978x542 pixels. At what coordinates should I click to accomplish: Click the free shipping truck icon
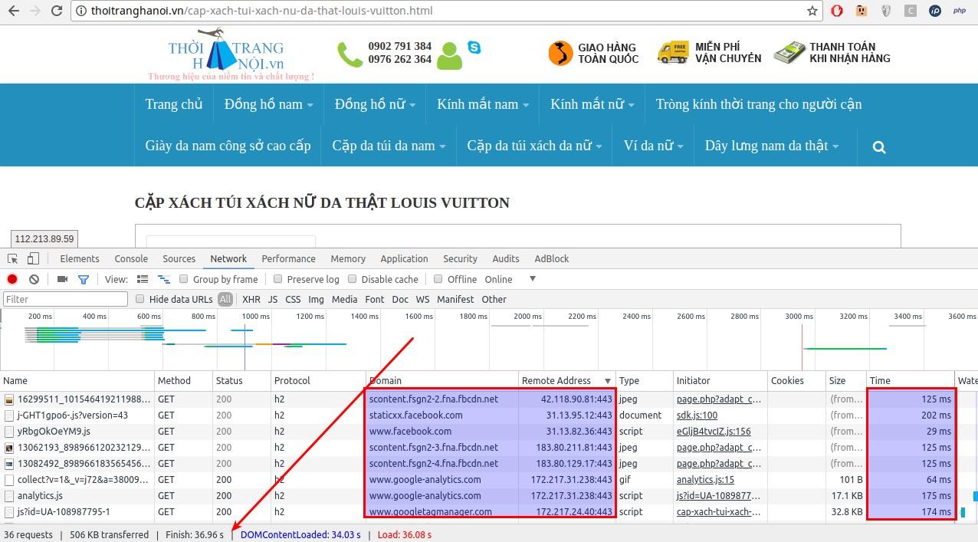[x=673, y=52]
